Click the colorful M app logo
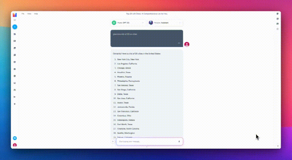292x160 pixels. pyautogui.click(x=15, y=15)
